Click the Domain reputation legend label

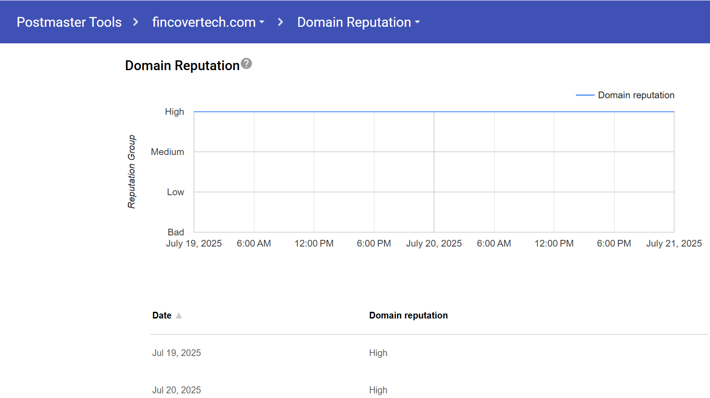(x=636, y=95)
